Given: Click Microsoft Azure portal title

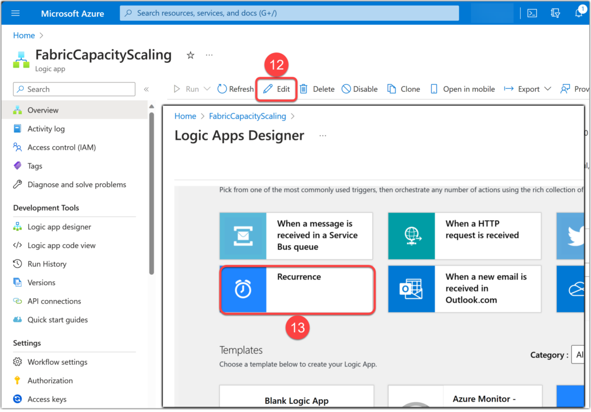Looking at the screenshot, I should click(72, 14).
